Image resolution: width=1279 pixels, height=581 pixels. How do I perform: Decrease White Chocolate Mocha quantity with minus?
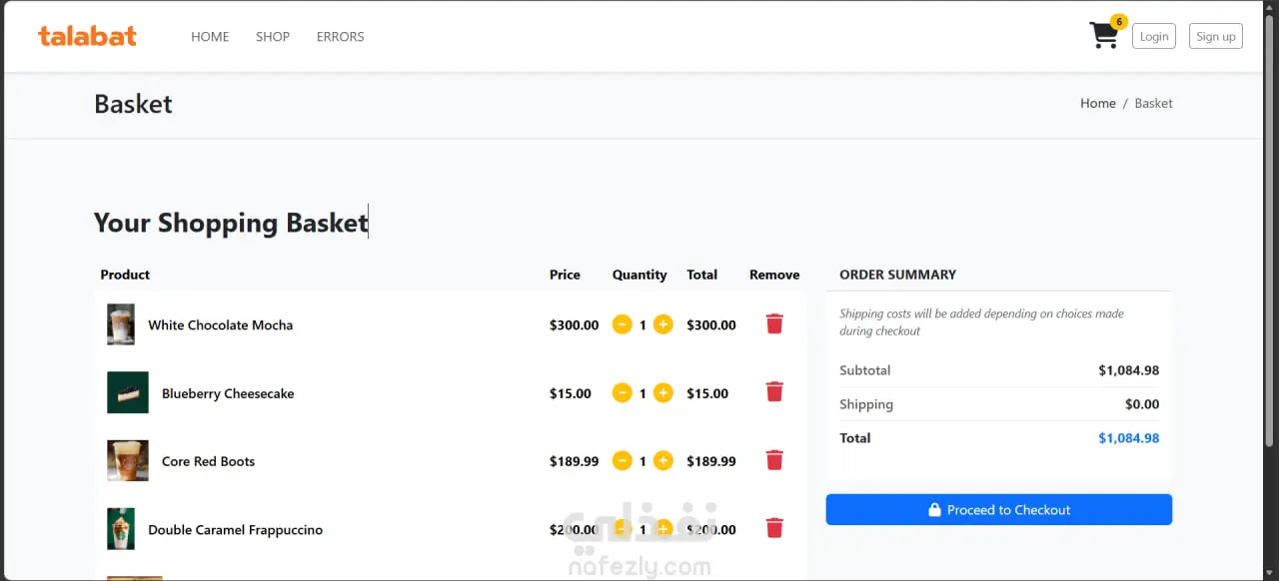(623, 324)
